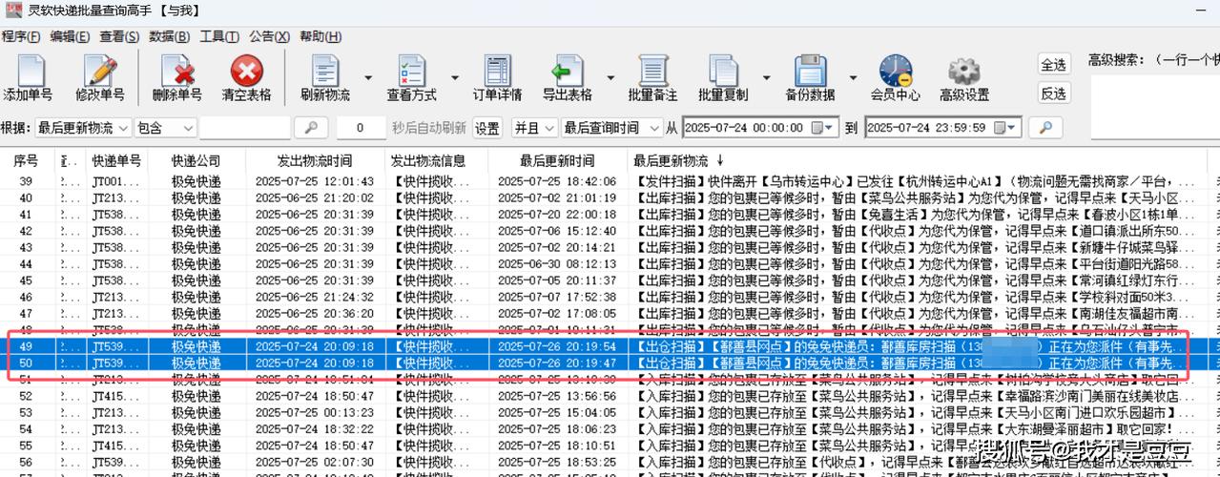The width and height of the screenshot is (1220, 477).
Task: Click the 2025-07-20 22:00:18 update time cell
Action: tap(557, 215)
